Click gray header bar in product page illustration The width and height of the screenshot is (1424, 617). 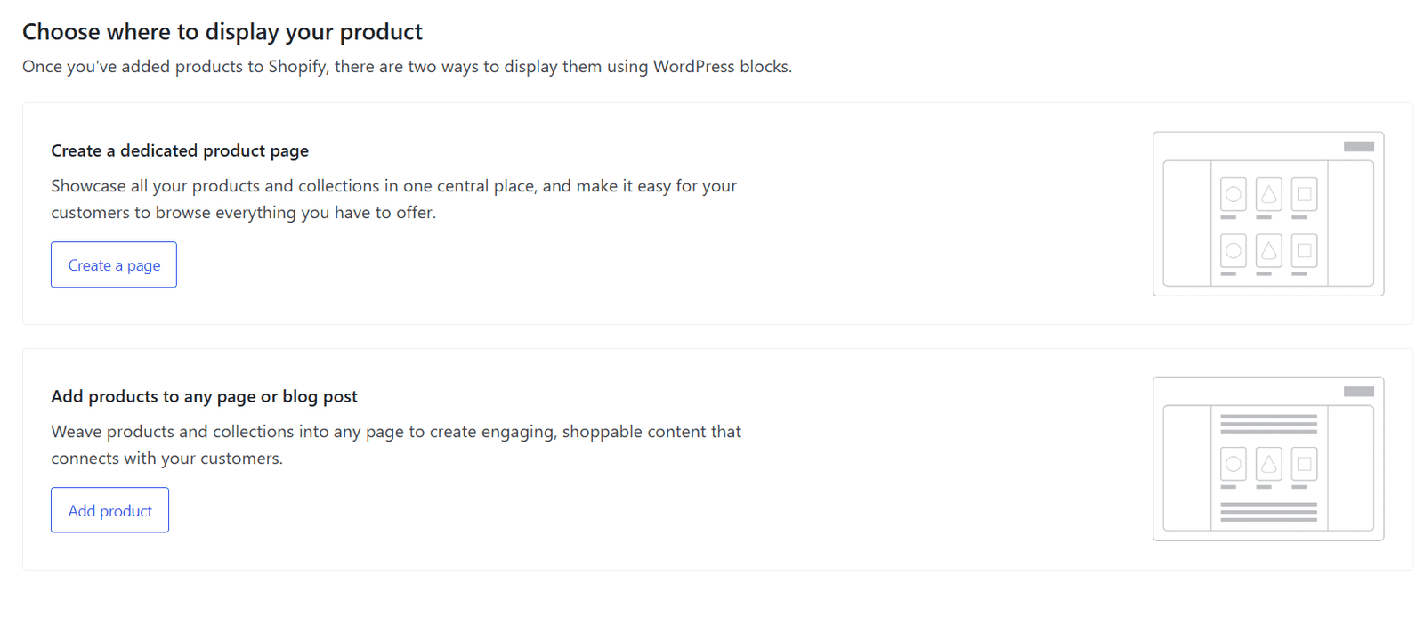[x=1358, y=147]
